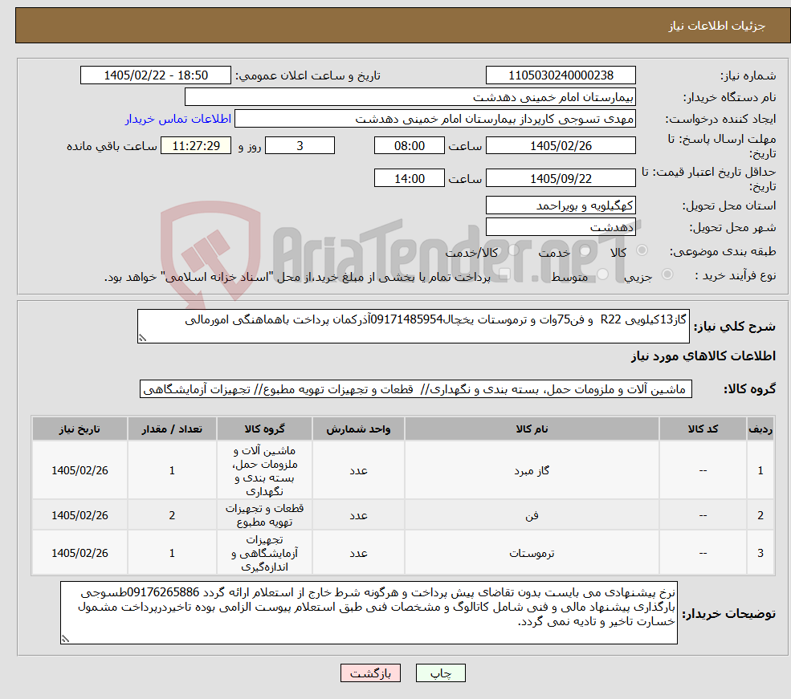The image size is (791, 699).
Task: Click the نام کالا column header
Action: point(532,429)
